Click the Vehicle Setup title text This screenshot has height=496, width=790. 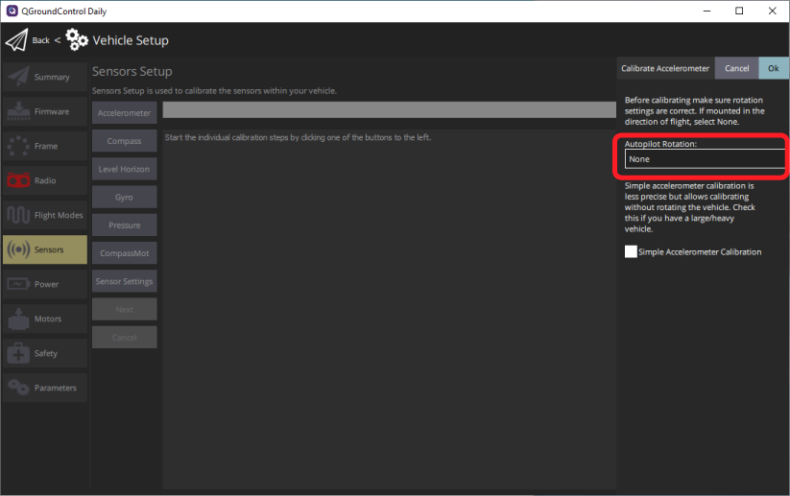(131, 40)
